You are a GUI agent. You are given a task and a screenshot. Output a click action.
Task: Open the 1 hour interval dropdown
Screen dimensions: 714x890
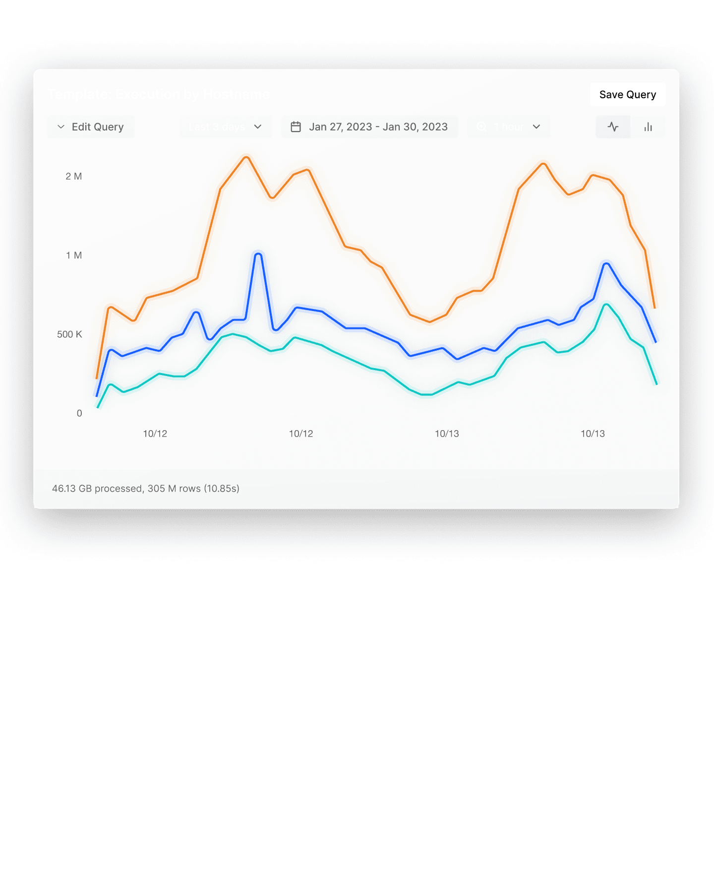pyautogui.click(x=508, y=127)
